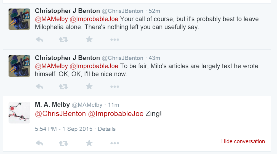
Task: Open tweet Details link
Action: pos(106,129)
